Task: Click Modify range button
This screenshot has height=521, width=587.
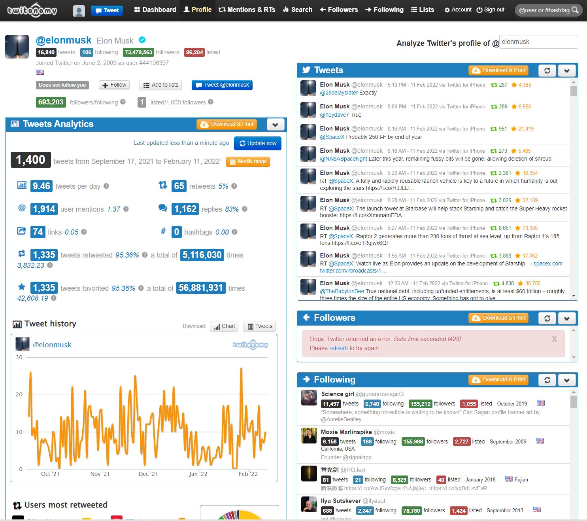Action: [x=248, y=161]
